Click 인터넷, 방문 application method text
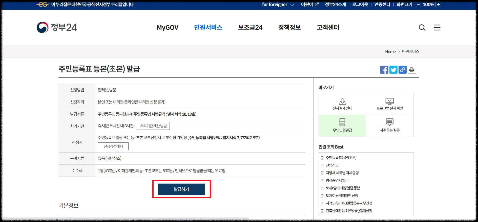The height and width of the screenshot is (222, 478). click(x=107, y=90)
